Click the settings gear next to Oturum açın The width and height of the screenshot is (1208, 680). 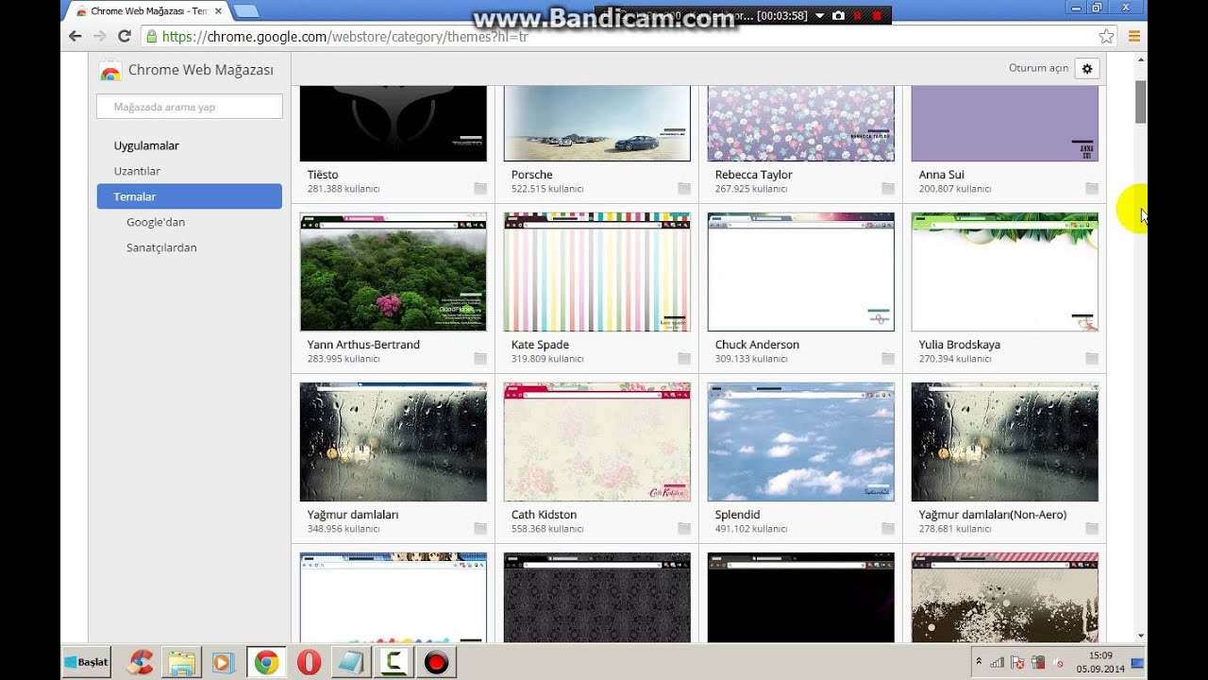(x=1087, y=68)
